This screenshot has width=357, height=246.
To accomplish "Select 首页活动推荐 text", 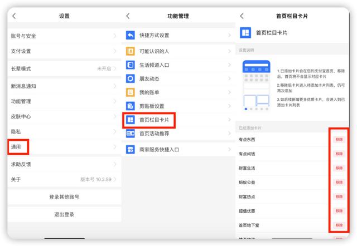I will (x=154, y=134).
